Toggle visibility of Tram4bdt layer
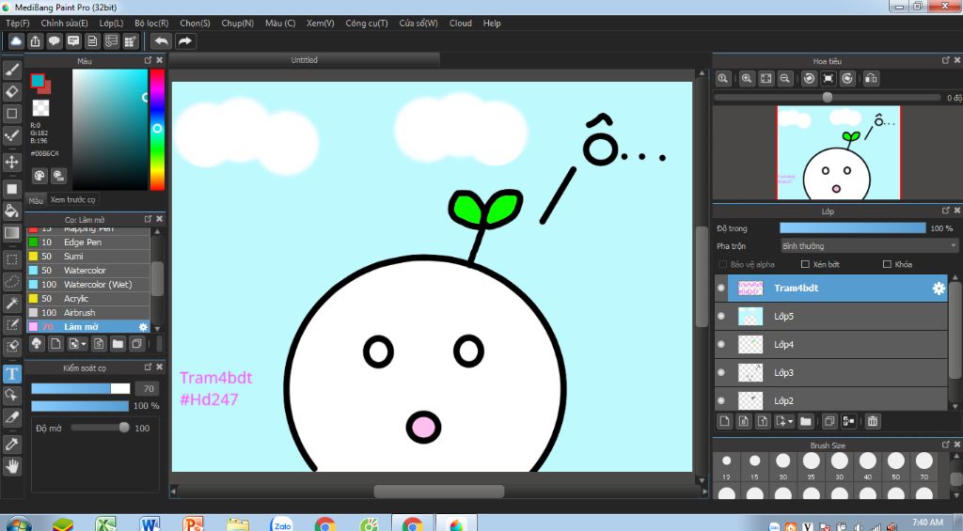The image size is (963, 531). tap(721, 288)
